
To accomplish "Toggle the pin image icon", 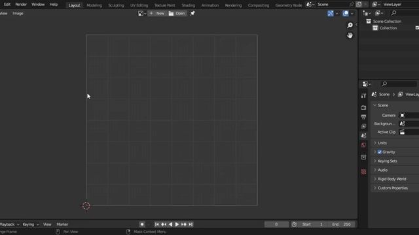I will pyautogui.click(x=192, y=13).
